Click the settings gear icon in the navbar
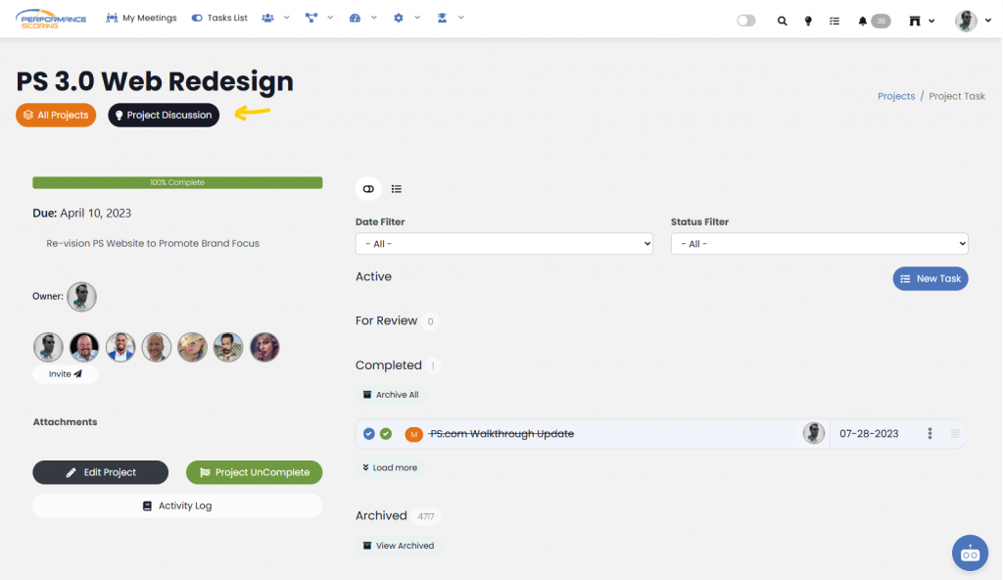The width and height of the screenshot is (1003, 580). pos(398,18)
